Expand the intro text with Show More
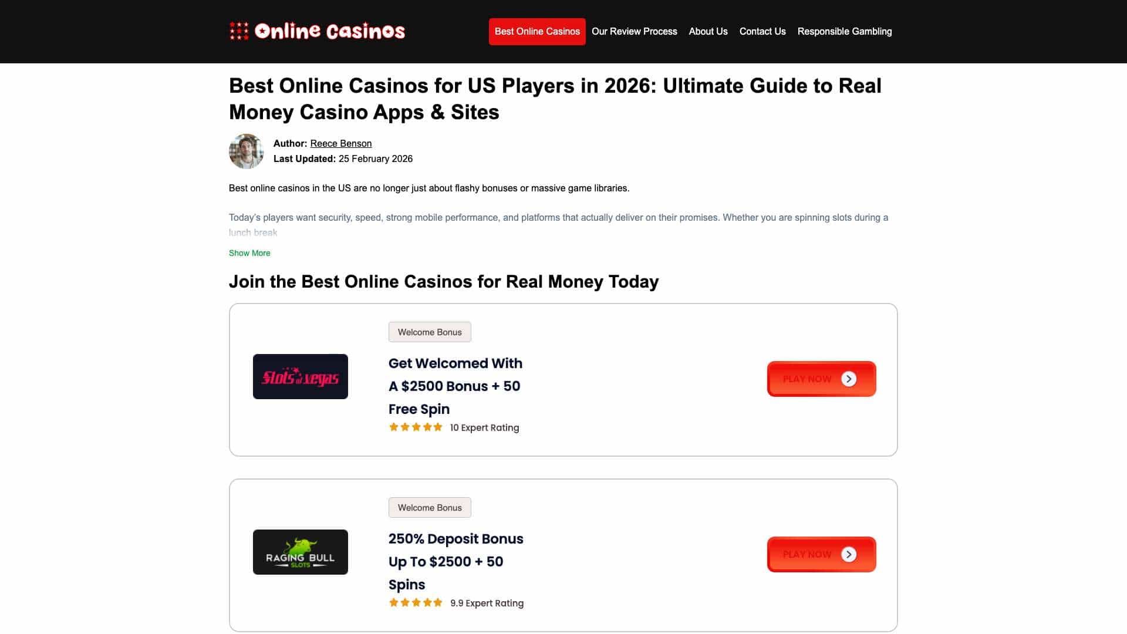Screen dimensions: 1127x634 249,253
